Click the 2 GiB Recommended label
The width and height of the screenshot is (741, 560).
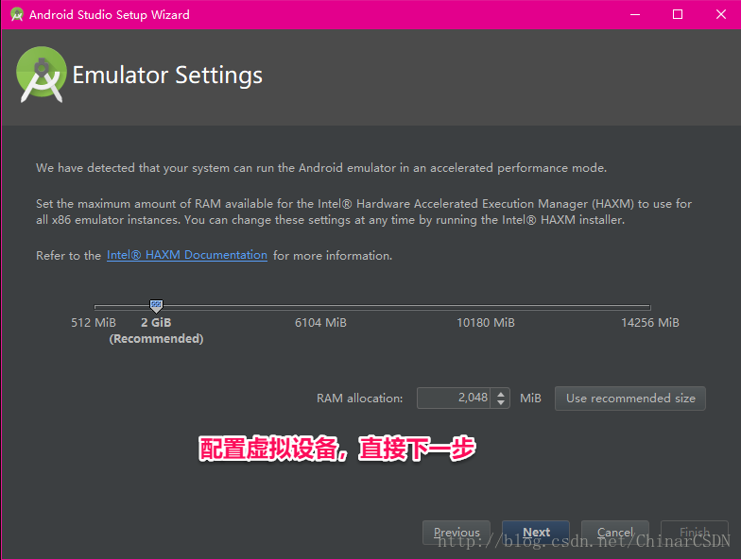tap(156, 331)
